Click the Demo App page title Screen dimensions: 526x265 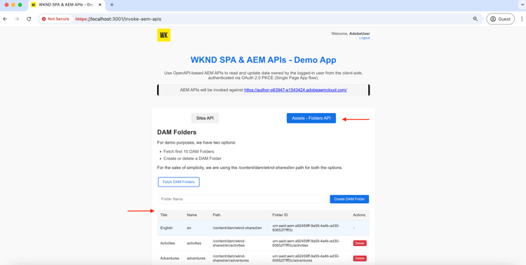(263, 60)
